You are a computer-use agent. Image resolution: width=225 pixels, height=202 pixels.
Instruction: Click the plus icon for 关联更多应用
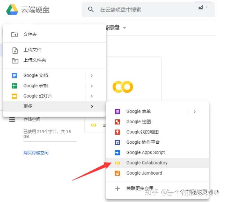118,189
